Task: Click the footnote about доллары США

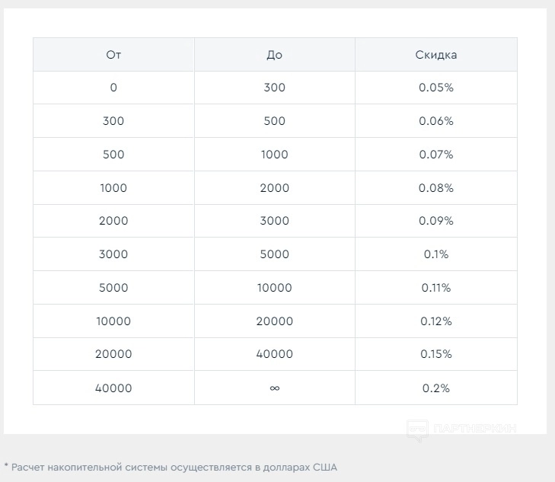Action: 170,467
